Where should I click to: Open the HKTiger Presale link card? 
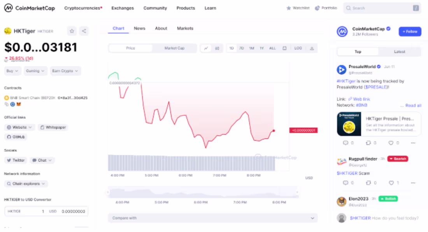point(379,124)
